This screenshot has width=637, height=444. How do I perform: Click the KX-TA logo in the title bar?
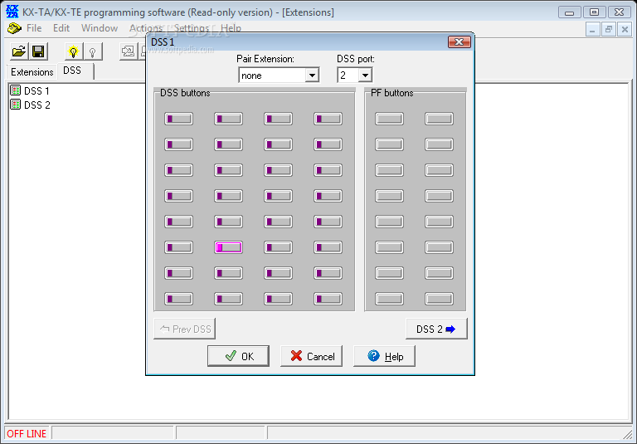[12, 12]
